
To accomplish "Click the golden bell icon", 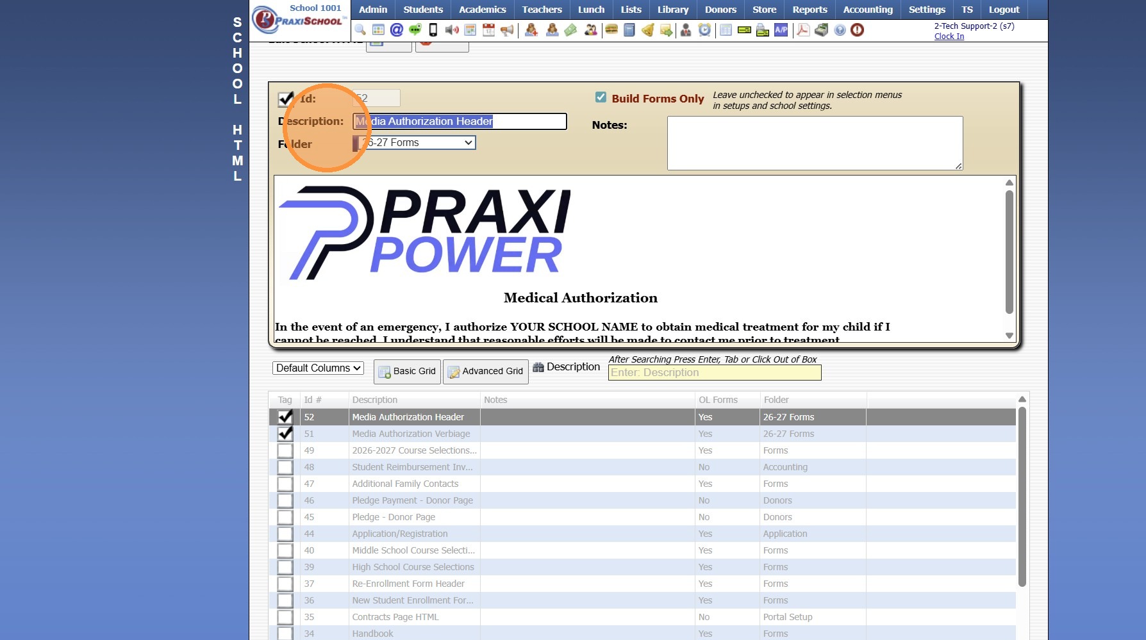I will point(648,30).
